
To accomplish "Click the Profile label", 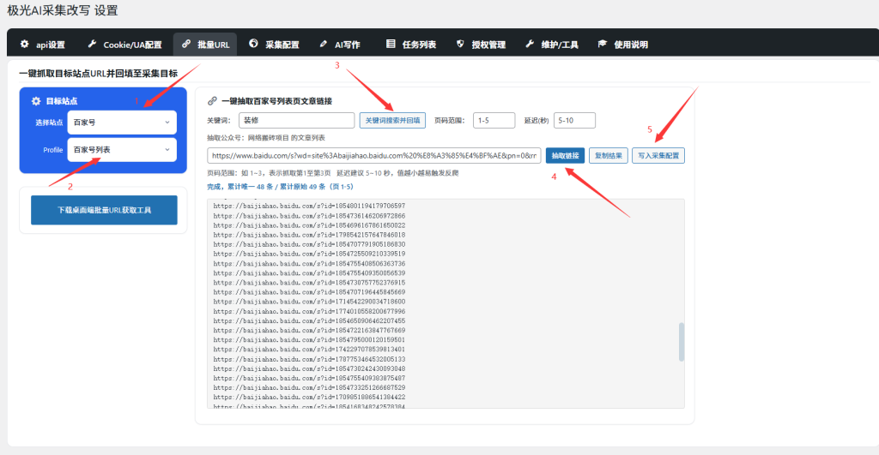I will pos(52,150).
